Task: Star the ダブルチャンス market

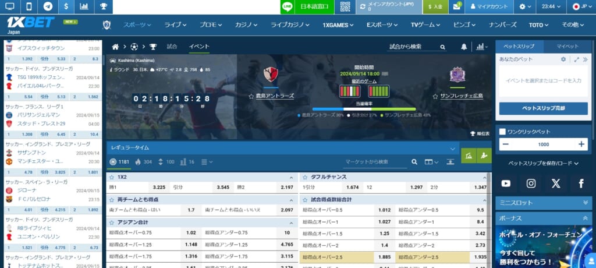Action: pos(305,177)
